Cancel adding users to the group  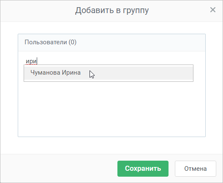pos(196,169)
